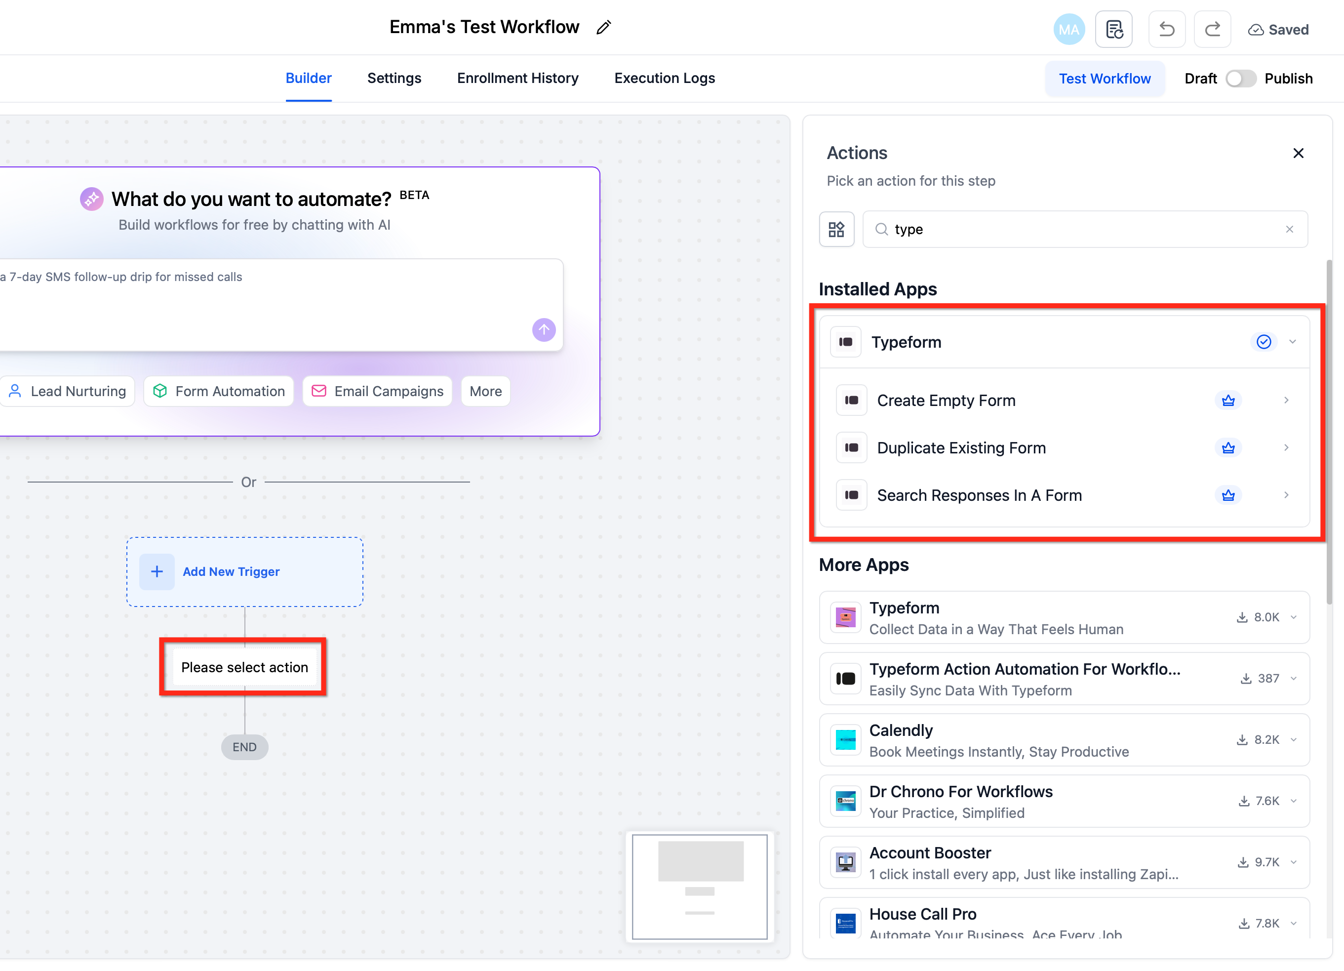Click the redo arrow icon

tap(1212, 29)
